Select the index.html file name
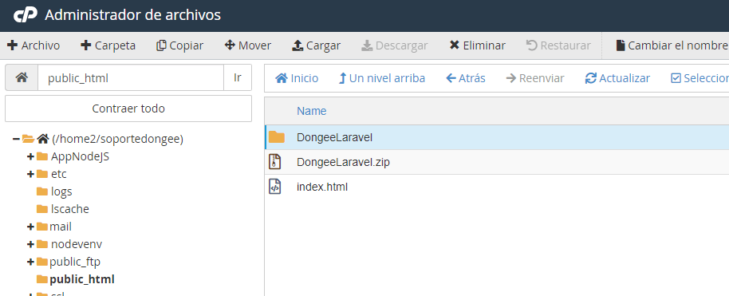This screenshot has height=296, width=729. pyautogui.click(x=322, y=187)
